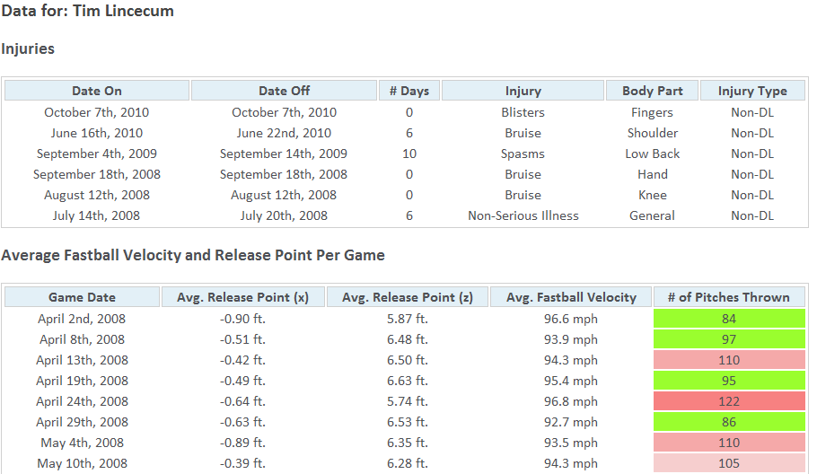Click the Non-Serious Illness injury cell
The height and width of the screenshot is (474, 817).
(523, 215)
